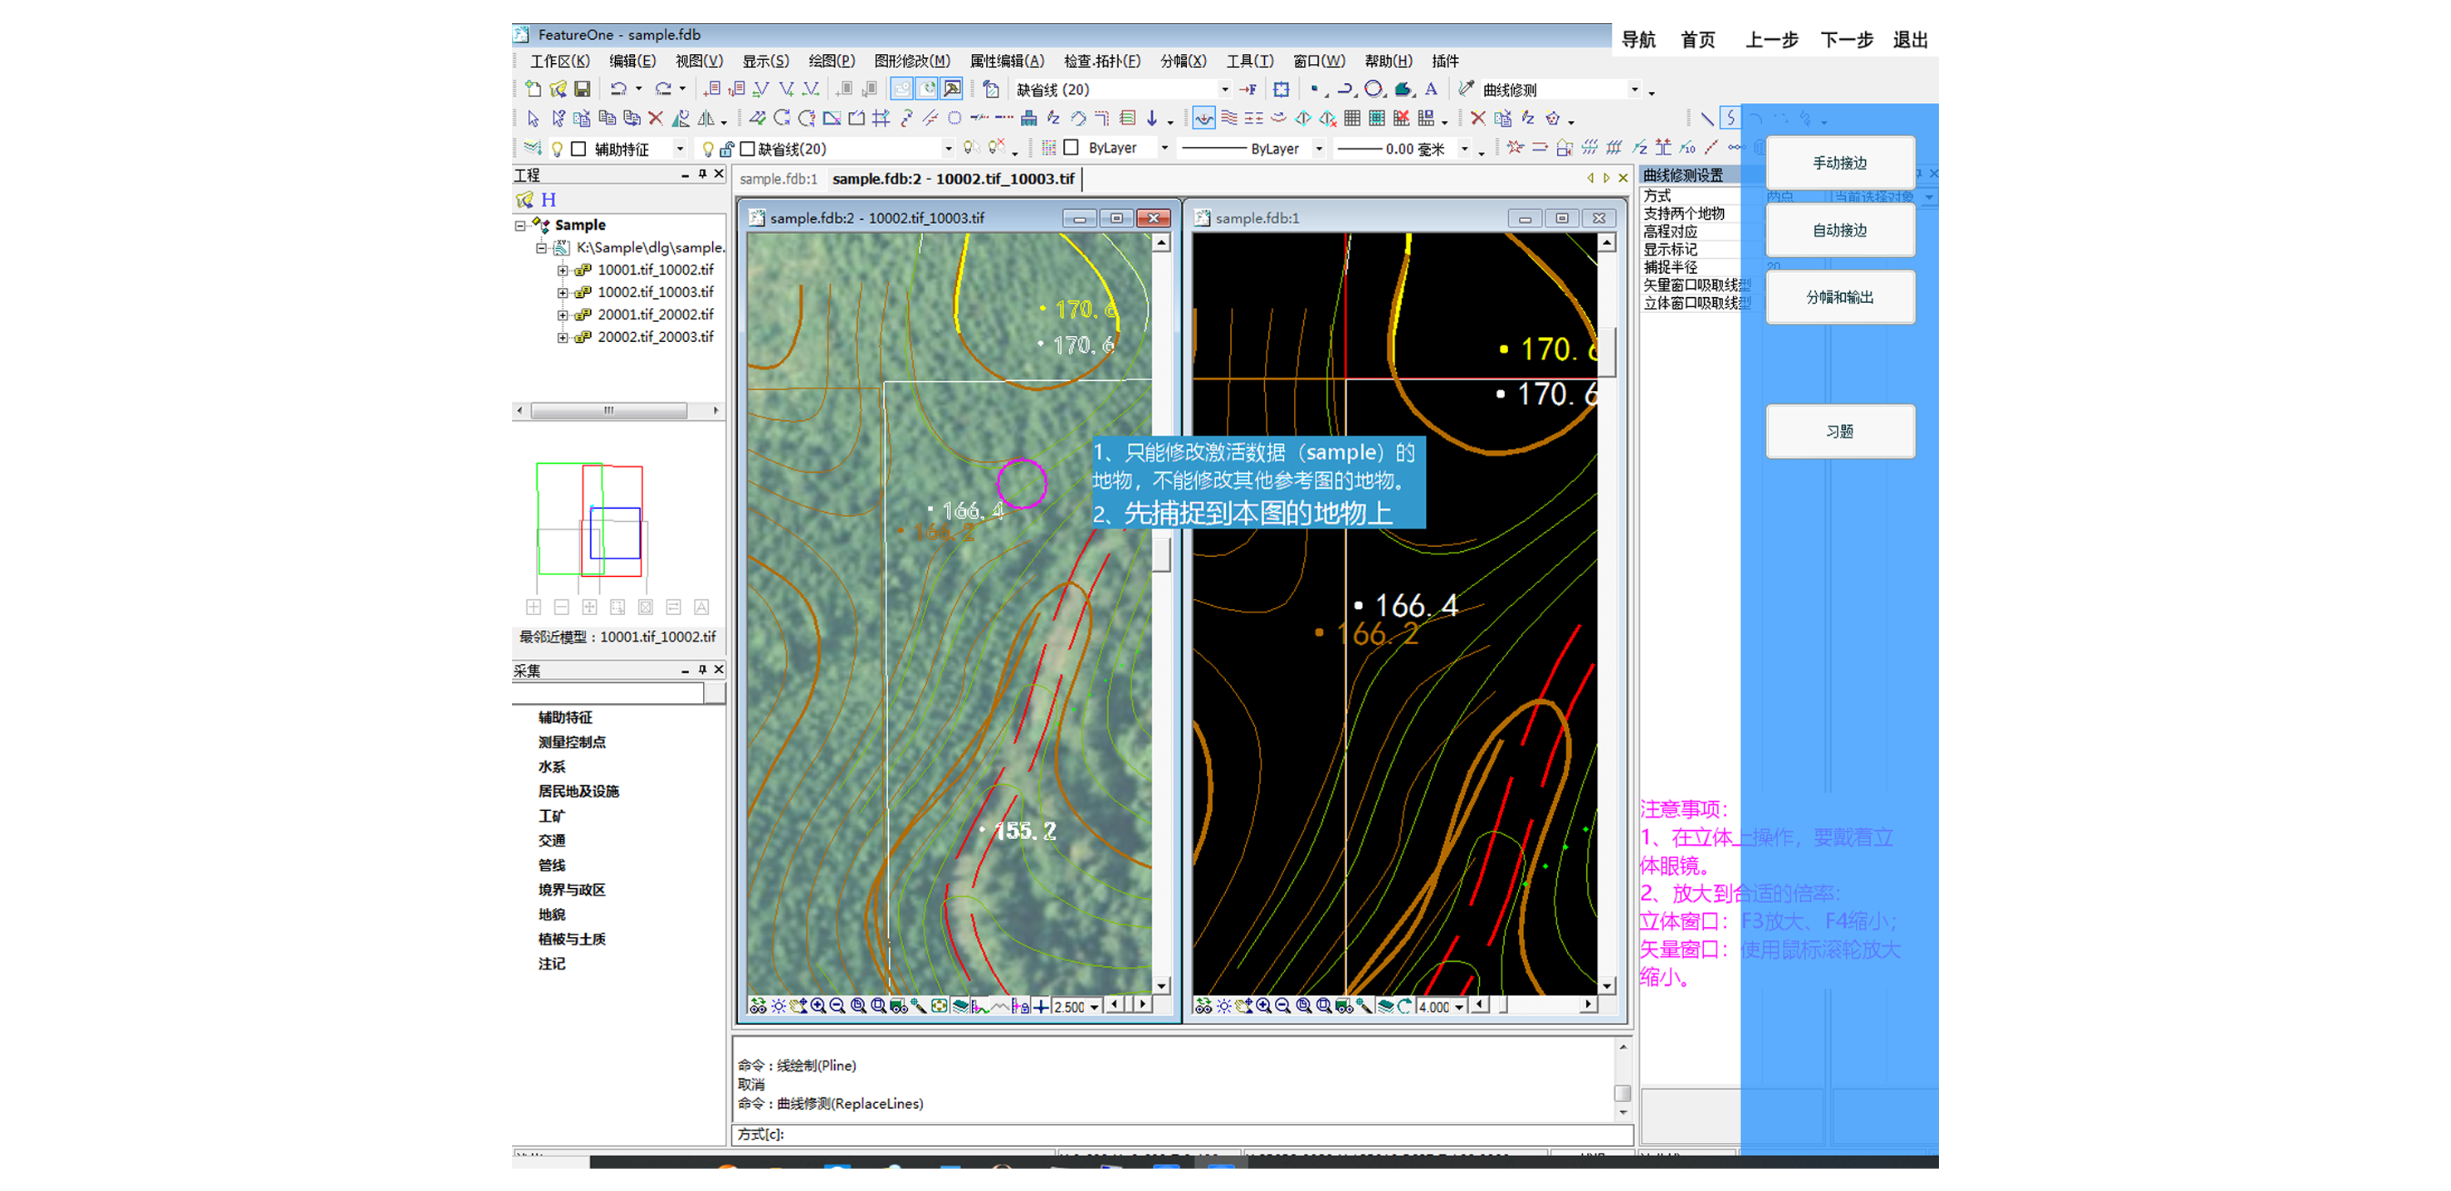This screenshot has height=1191, width=2451.
Task: Open the 图形修改(M) menu
Action: pos(911,61)
